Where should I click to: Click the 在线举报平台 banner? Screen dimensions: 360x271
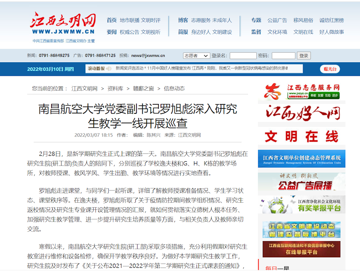click(x=301, y=249)
